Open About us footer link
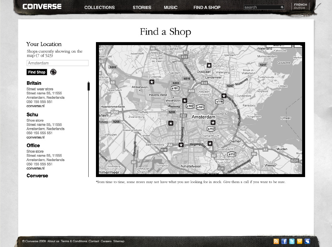This screenshot has height=247, width=332. coord(53,241)
